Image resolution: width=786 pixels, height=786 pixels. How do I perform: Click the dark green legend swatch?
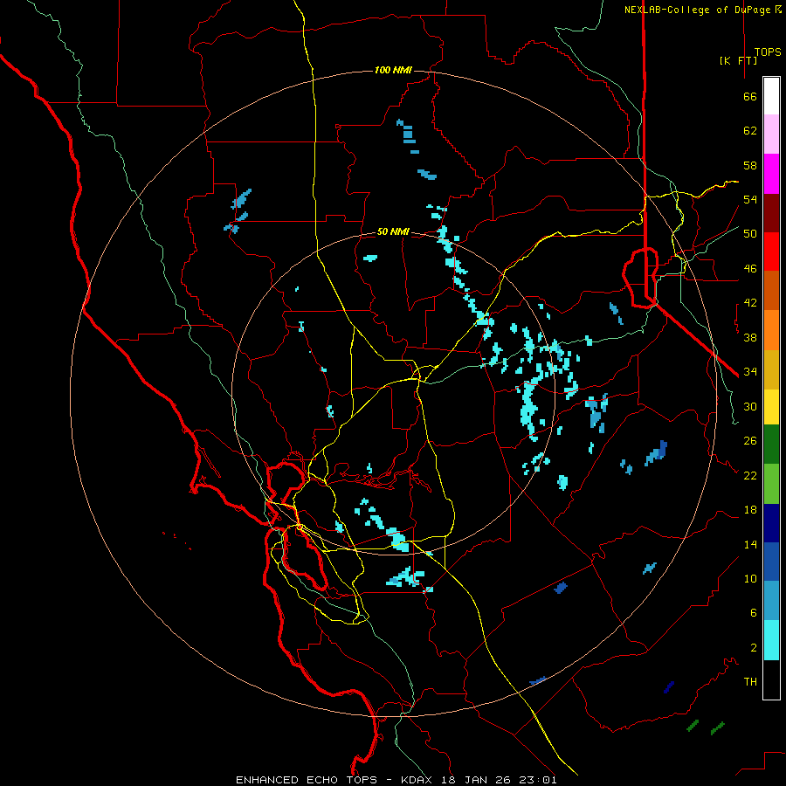click(x=771, y=445)
